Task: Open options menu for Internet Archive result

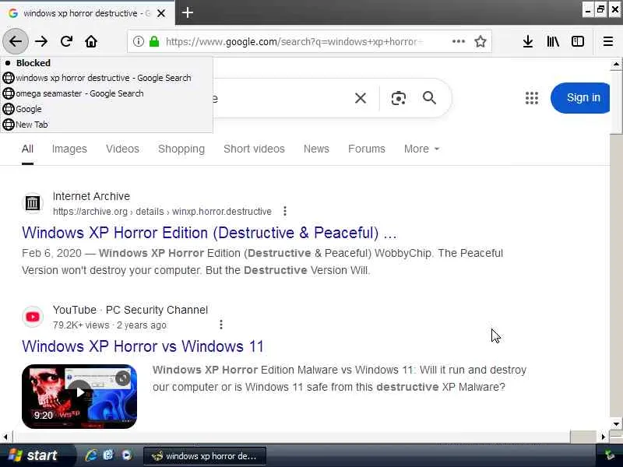Action: pos(285,211)
